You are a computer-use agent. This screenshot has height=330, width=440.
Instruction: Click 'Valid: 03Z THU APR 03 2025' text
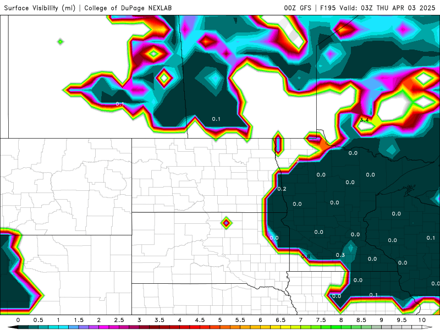tap(387, 8)
